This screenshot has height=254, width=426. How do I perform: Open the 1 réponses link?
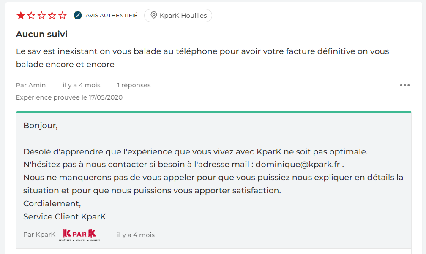point(134,85)
